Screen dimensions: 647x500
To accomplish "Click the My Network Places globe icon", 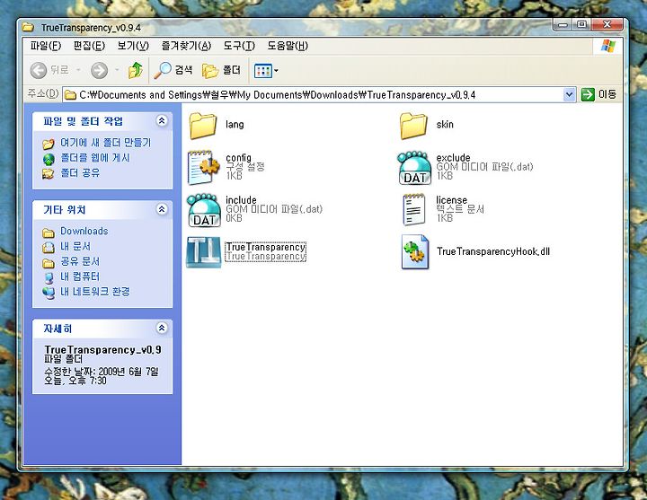I will pos(49,293).
